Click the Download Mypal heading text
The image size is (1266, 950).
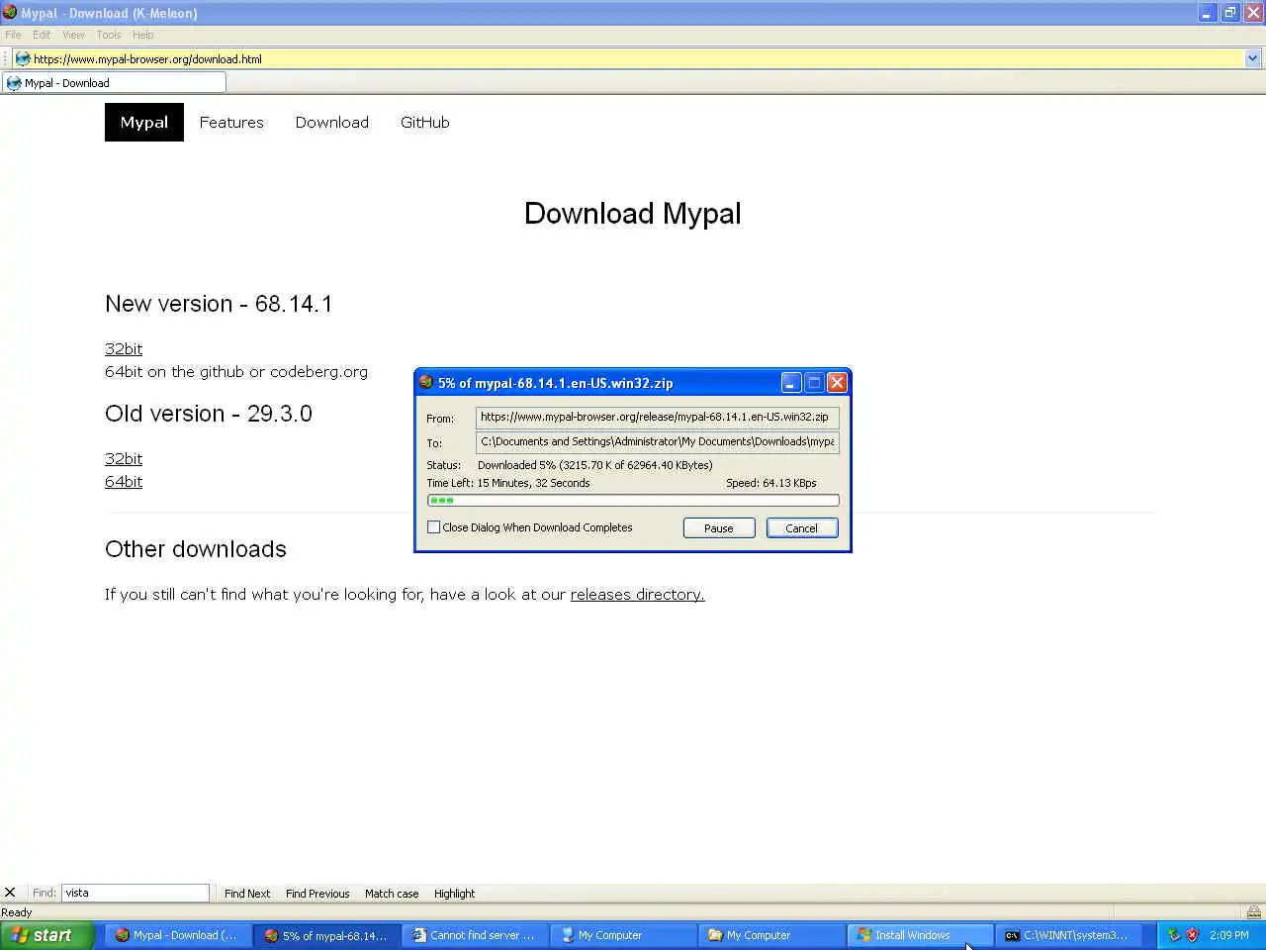coord(633,213)
